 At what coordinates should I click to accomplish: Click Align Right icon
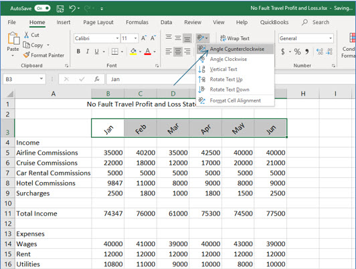click(x=187, y=52)
